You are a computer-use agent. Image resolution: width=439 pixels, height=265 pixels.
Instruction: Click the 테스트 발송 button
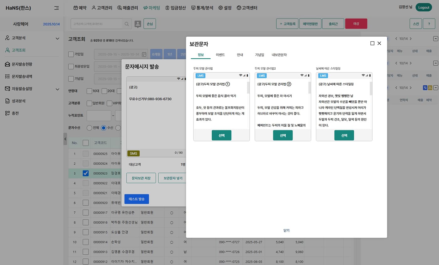[136, 199]
